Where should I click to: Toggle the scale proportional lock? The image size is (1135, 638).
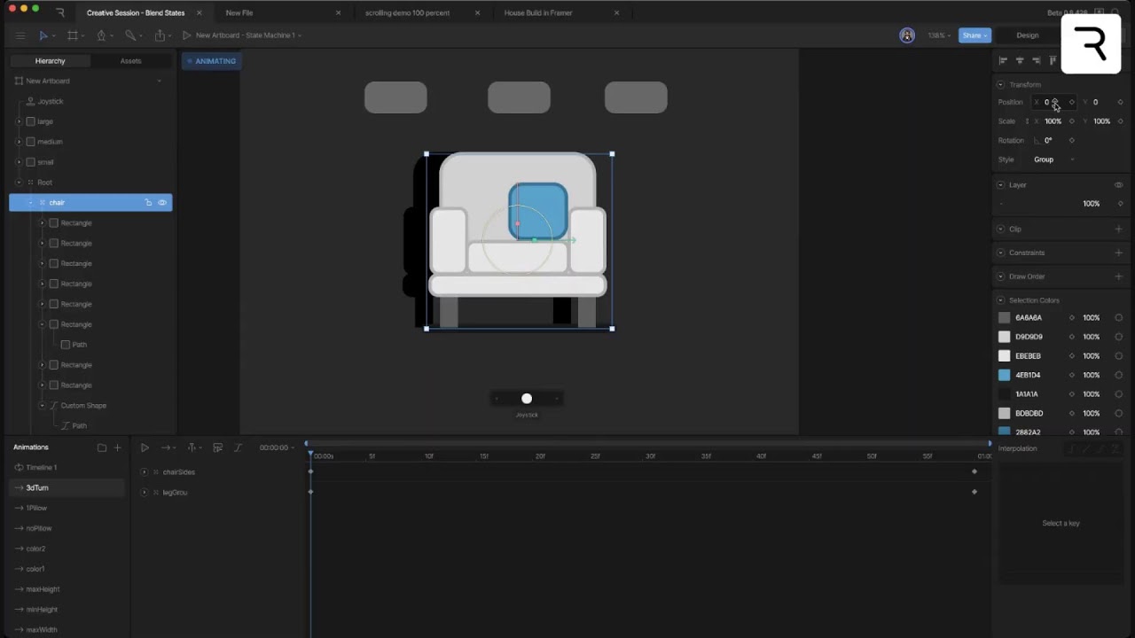coord(1027,121)
